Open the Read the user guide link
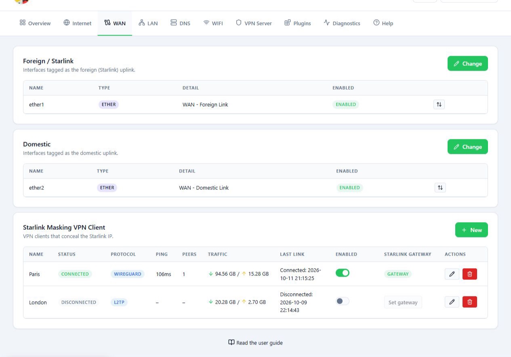The height and width of the screenshot is (357, 511). coord(255,342)
